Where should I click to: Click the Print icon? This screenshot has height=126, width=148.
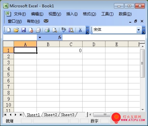(47, 30)
